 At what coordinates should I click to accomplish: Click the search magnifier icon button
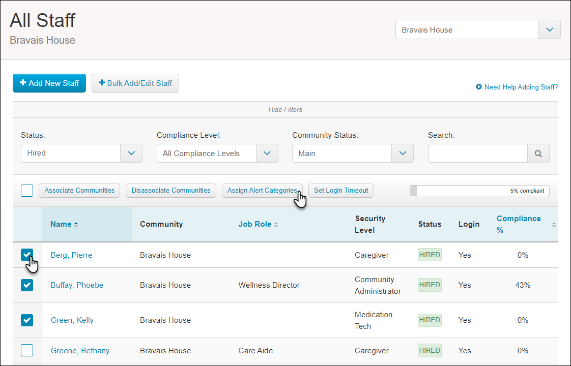click(x=538, y=154)
